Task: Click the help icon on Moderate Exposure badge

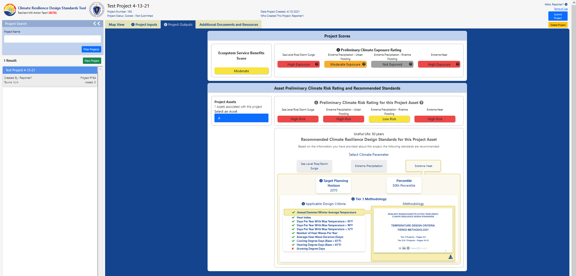Action: [364, 64]
